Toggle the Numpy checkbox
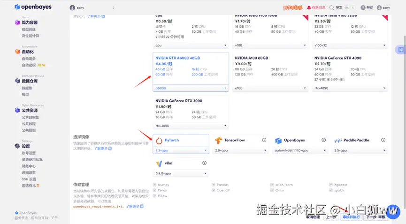Viewport: 406px width, 224px height. click(x=154, y=185)
